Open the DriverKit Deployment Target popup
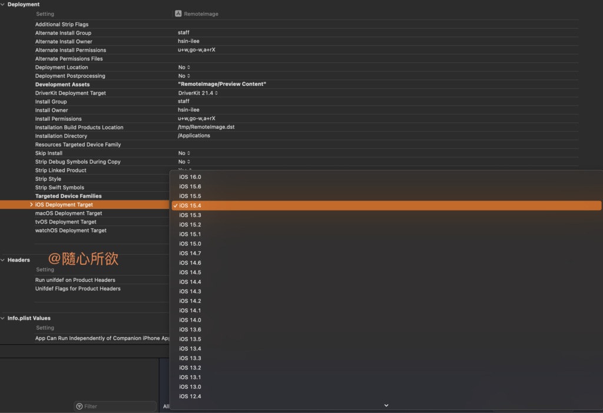 198,93
